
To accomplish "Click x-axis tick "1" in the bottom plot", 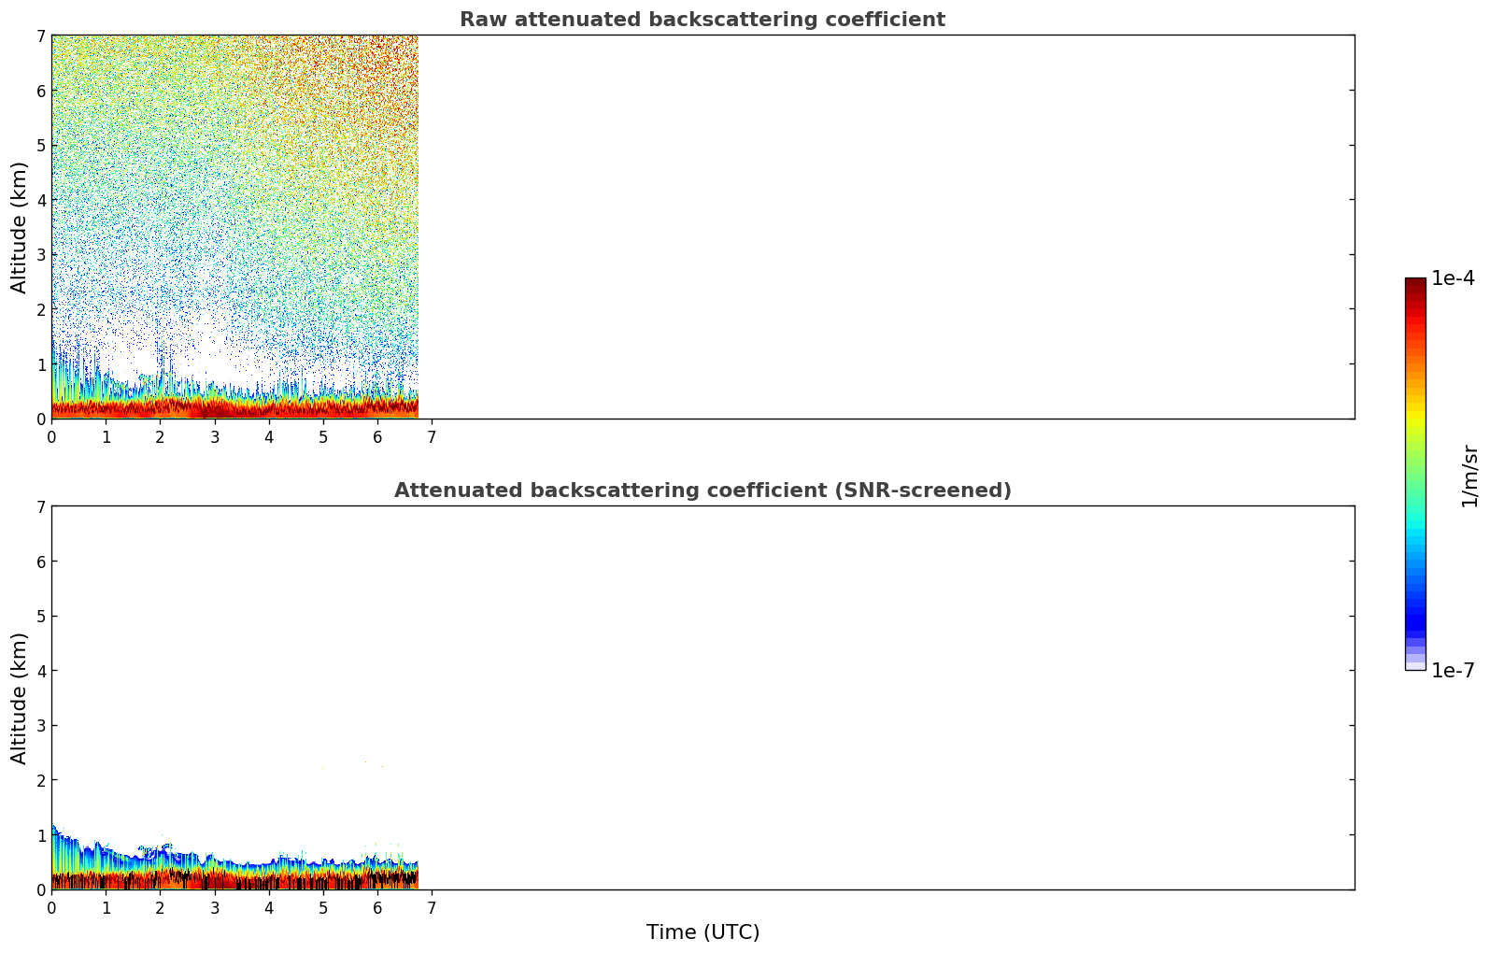I will (106, 908).
